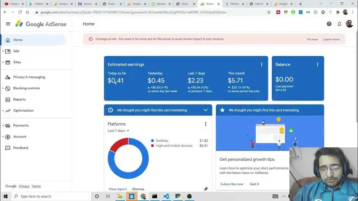Open Chrome from the taskbar
The image size is (358, 201).
(x=143, y=196)
